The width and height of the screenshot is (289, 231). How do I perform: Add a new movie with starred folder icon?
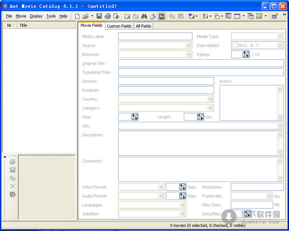pos(127,16)
